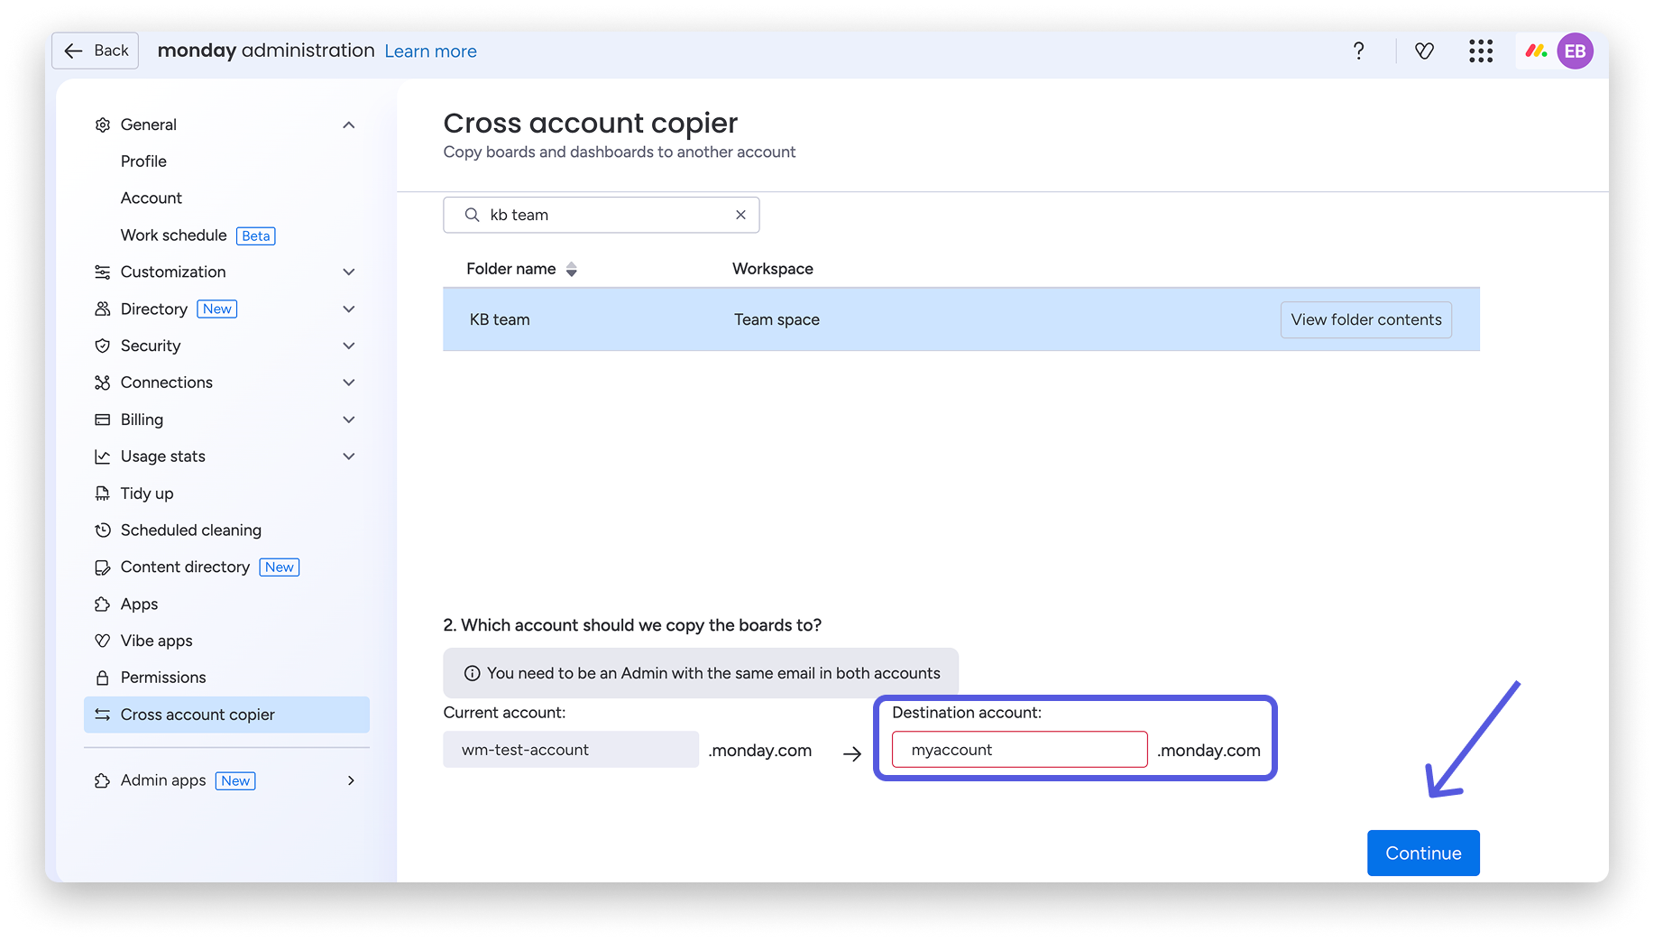Click the Security shield icon

103,346
